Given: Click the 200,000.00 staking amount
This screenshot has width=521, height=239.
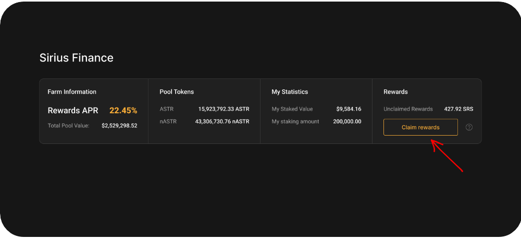Looking at the screenshot, I should [x=348, y=122].
